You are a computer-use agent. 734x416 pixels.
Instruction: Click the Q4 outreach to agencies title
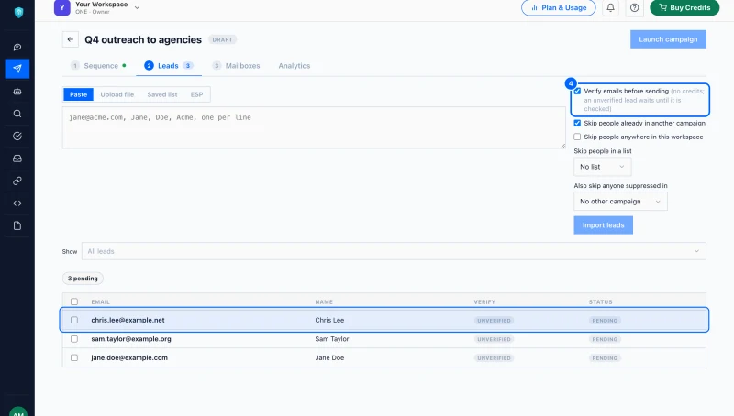coord(143,39)
